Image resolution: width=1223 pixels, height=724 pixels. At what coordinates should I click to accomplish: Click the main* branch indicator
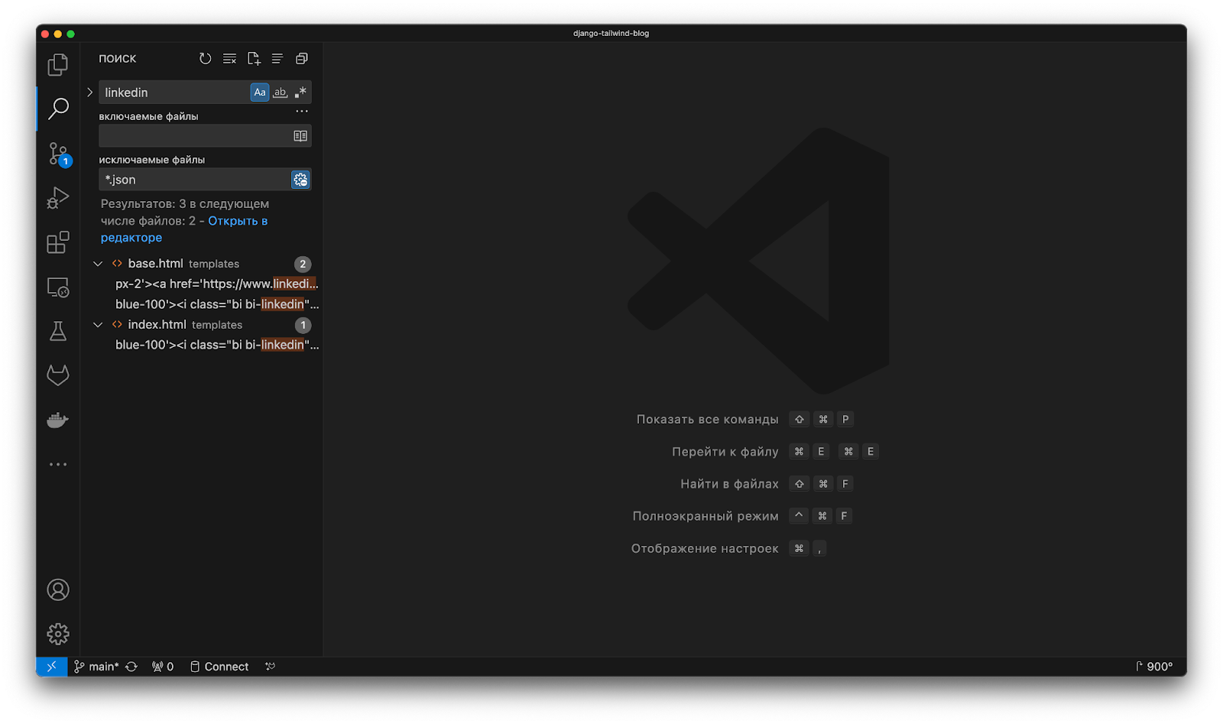pyautogui.click(x=96, y=667)
